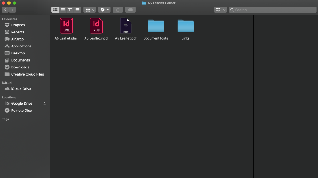Click the Share toolbar button
Viewport: 318px width, 178px height.
(x=118, y=10)
